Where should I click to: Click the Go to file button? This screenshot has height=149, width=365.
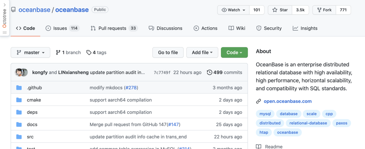(x=168, y=53)
